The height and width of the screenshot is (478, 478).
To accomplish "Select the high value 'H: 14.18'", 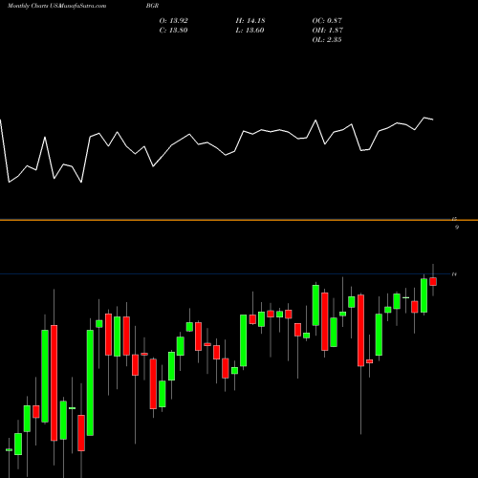I will tap(250, 21).
